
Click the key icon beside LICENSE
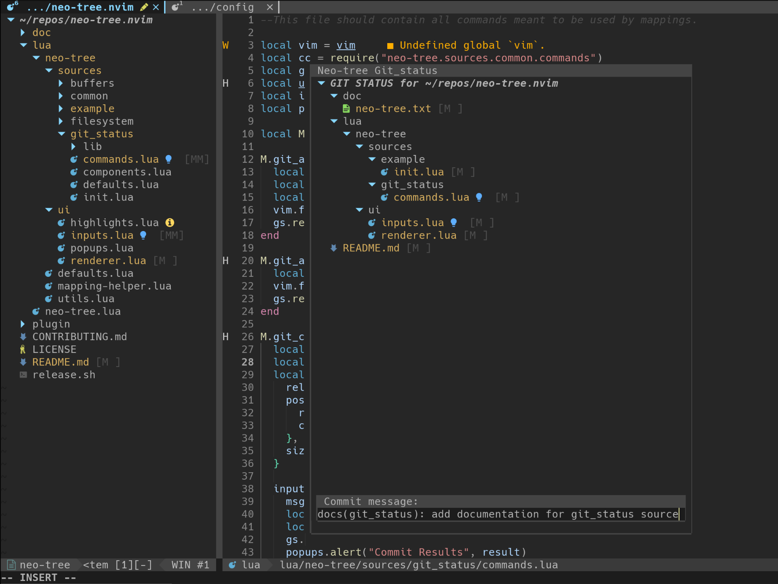pos(22,349)
